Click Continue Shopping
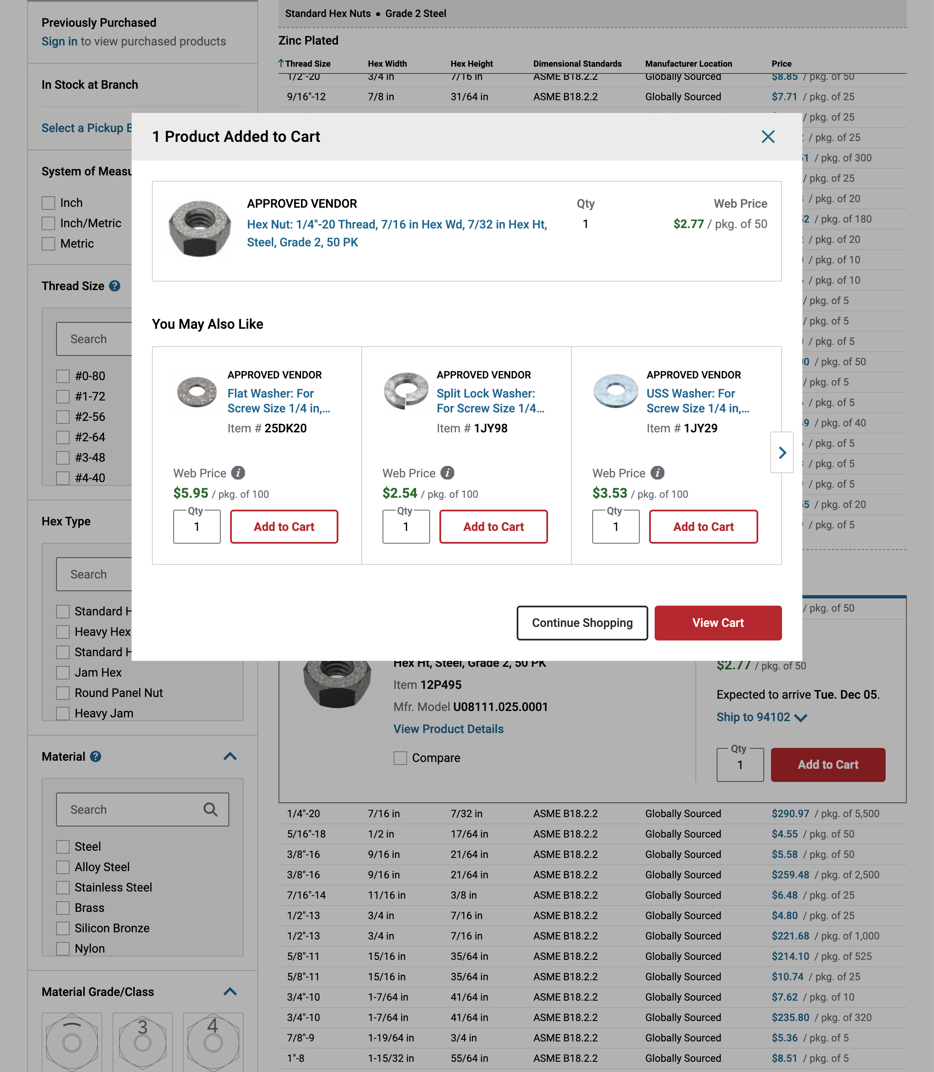934x1072 pixels. pos(582,623)
